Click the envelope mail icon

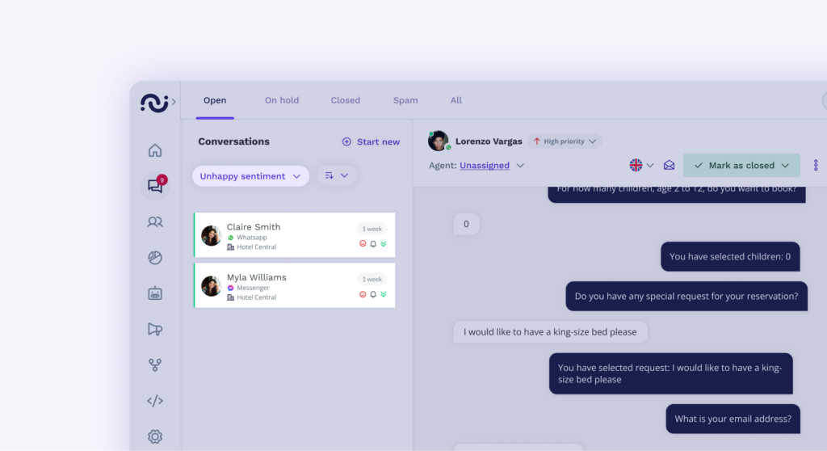pyautogui.click(x=669, y=166)
